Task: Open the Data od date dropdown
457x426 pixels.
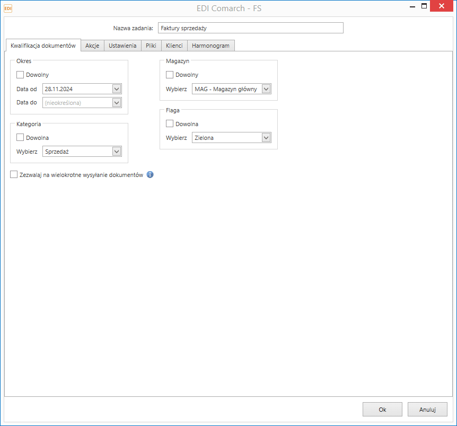Action: 117,88
